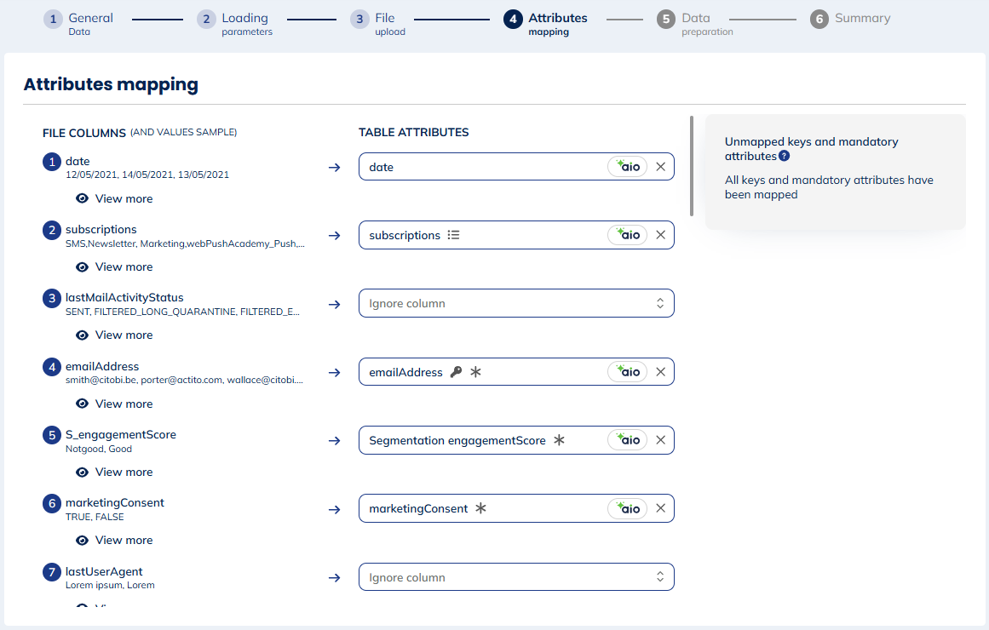Click the aio badge on the marketingConsent attribute
Viewport: 989px width, 630px height.
[628, 508]
